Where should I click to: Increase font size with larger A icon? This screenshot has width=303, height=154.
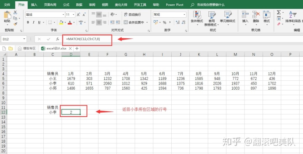[x=78, y=15]
